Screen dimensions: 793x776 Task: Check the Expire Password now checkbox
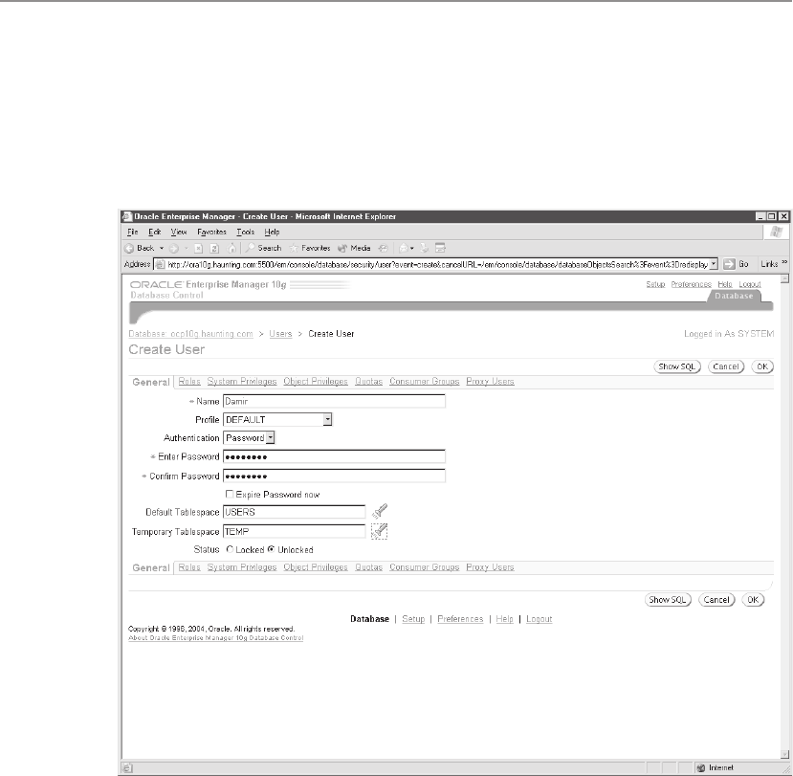pos(230,495)
